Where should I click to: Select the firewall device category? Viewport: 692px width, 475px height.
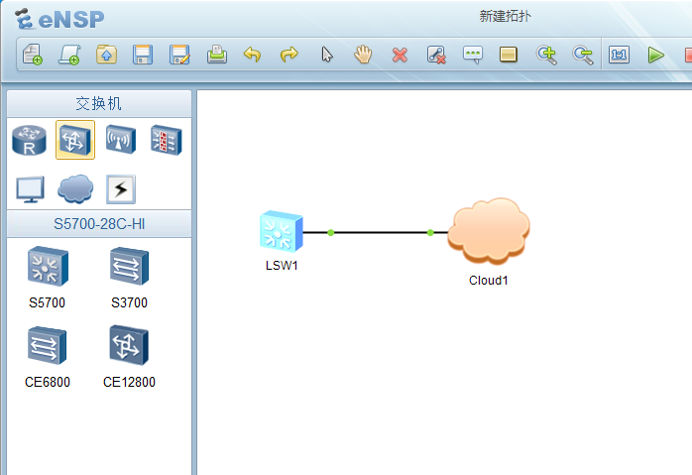(166, 141)
